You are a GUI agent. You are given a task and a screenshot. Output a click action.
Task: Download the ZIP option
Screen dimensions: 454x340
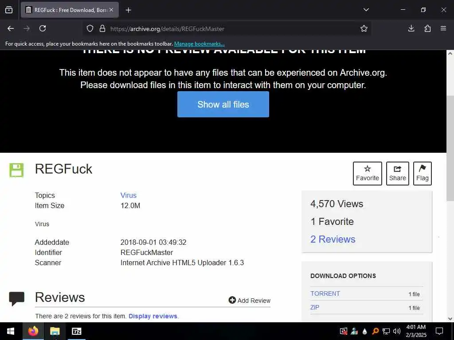[x=315, y=307]
